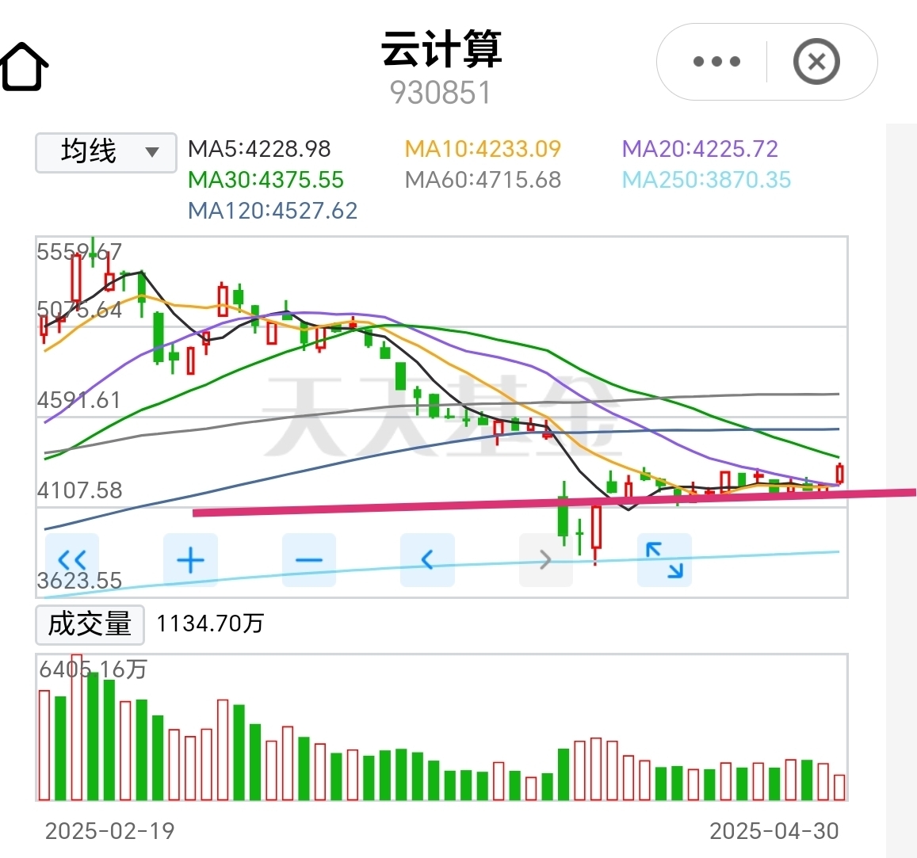Expand chart to fullscreen with arrows icon
The height and width of the screenshot is (858, 917).
(x=664, y=560)
